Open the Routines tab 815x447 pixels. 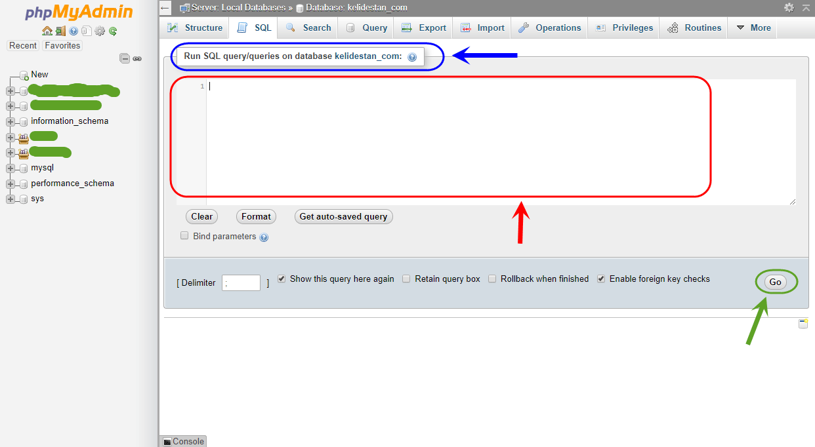click(694, 28)
